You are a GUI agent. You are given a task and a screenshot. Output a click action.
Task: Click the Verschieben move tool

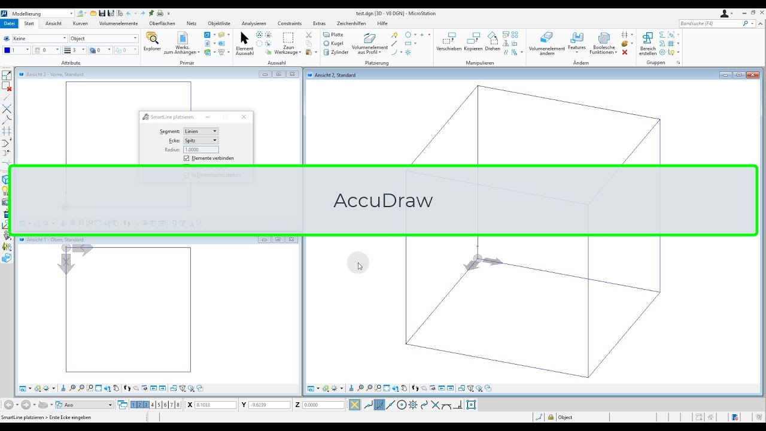tap(449, 42)
